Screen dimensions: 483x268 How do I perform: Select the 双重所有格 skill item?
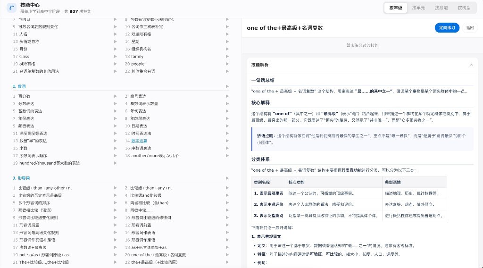[142, 34]
